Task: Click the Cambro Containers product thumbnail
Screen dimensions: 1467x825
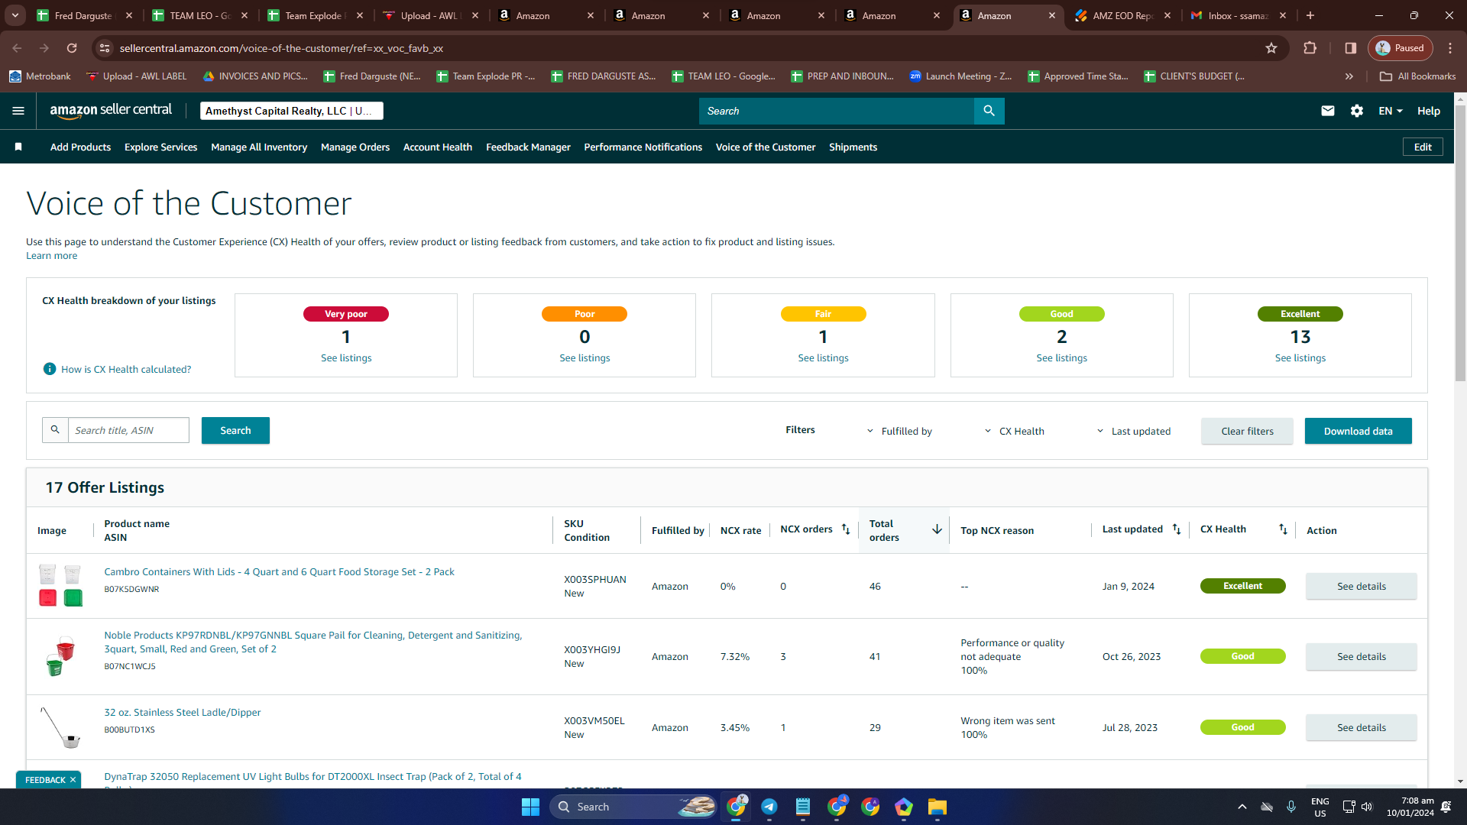Action: click(x=60, y=585)
